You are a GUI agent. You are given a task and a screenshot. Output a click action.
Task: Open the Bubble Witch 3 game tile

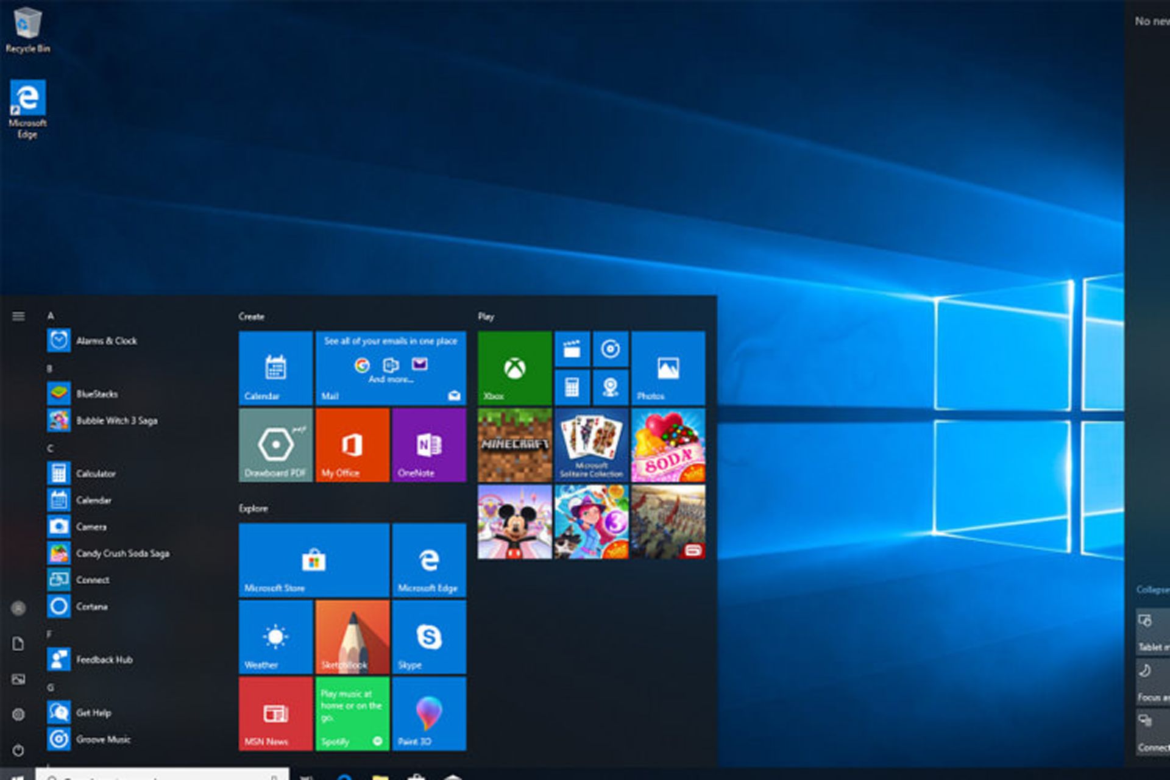point(592,522)
